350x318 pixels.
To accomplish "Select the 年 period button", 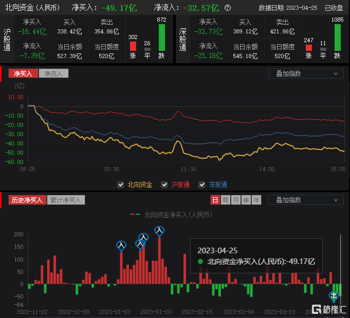I will (x=256, y=200).
